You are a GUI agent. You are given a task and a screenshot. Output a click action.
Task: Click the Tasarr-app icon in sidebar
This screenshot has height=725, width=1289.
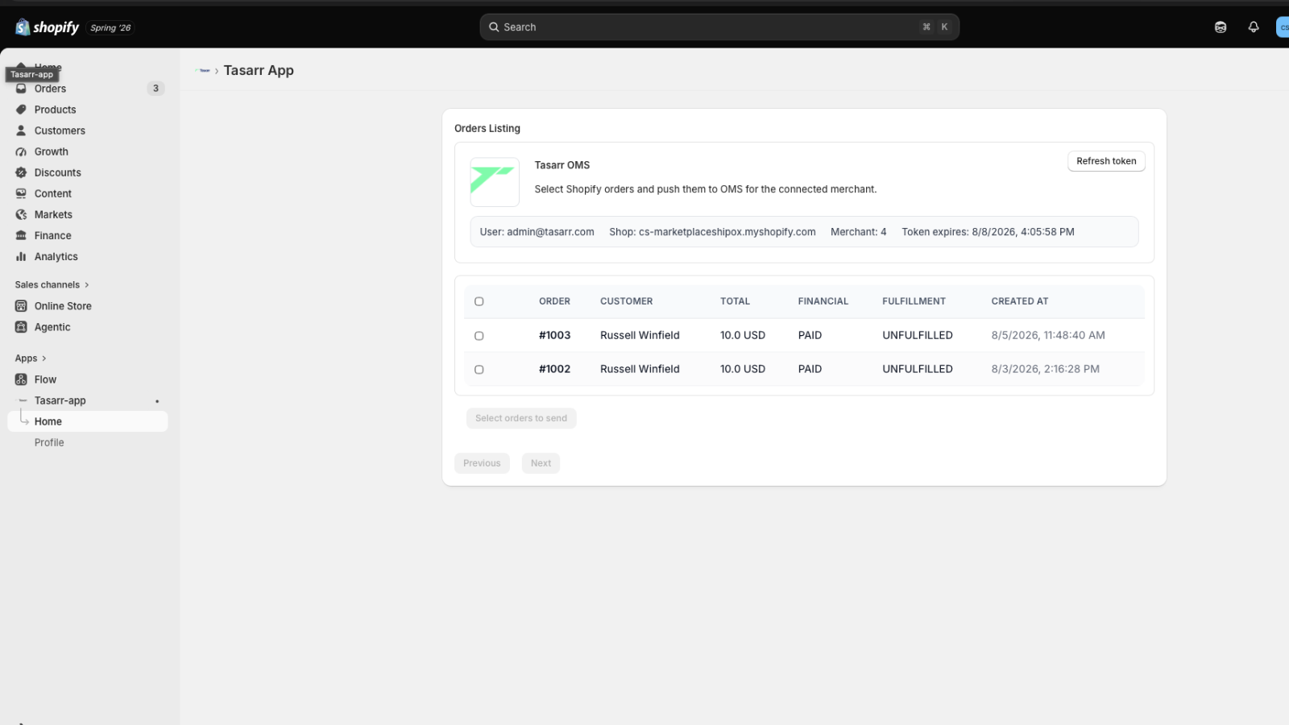[x=23, y=400]
